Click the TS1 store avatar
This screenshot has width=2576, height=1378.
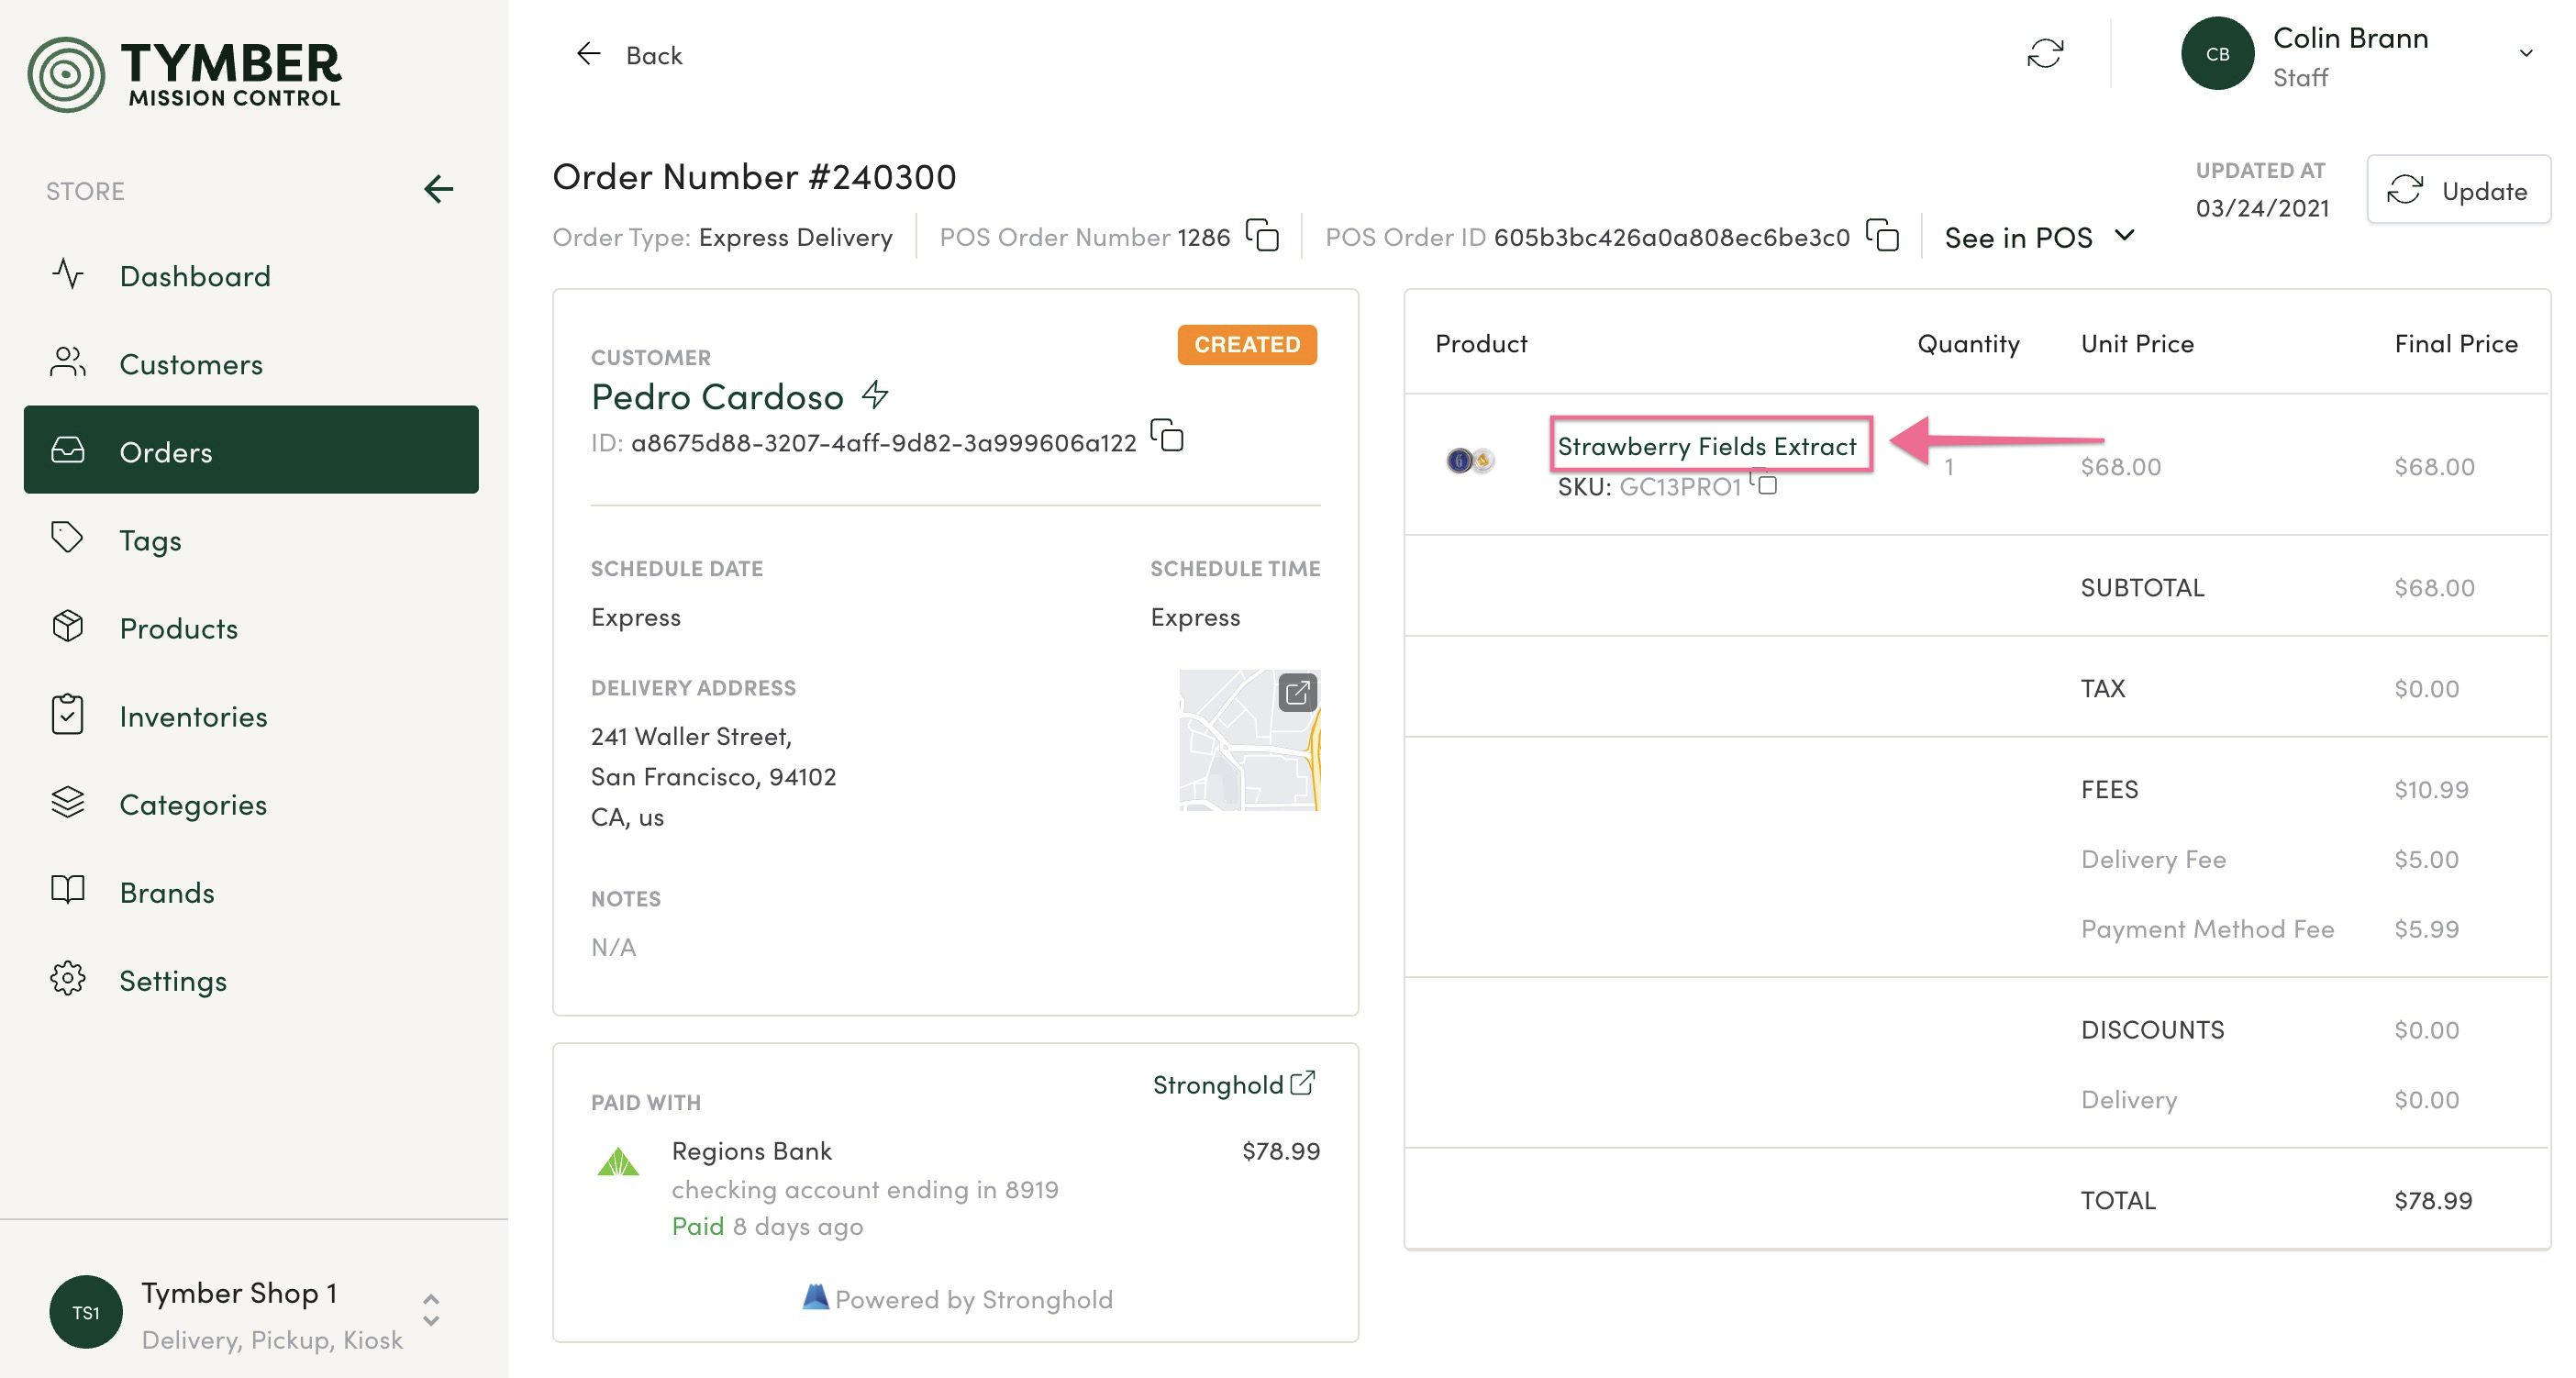pyautogui.click(x=86, y=1311)
